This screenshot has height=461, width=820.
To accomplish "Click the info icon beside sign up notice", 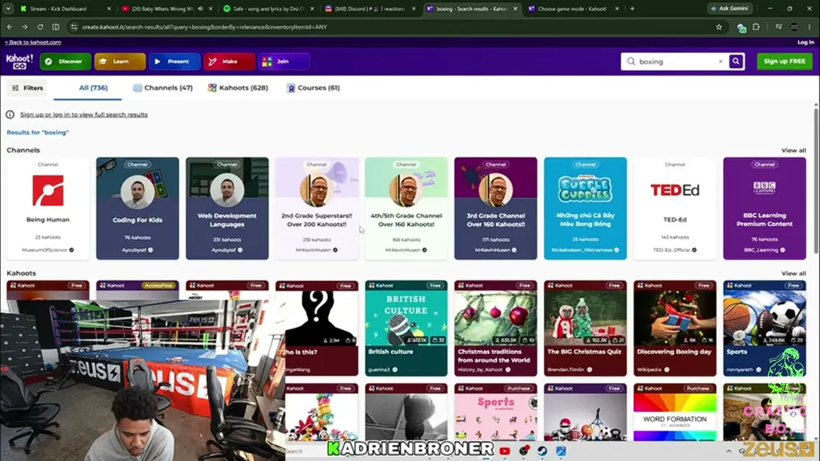I will pos(10,115).
